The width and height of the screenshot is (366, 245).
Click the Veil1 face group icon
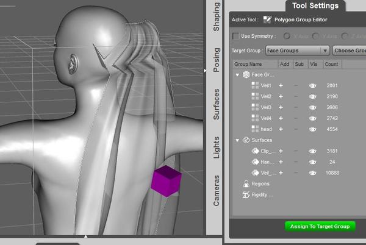(x=255, y=85)
